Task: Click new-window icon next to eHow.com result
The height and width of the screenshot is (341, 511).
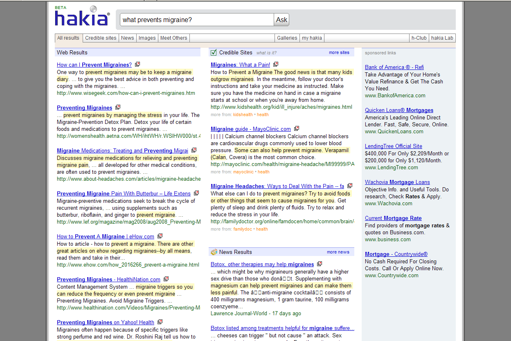Action: [x=160, y=236]
